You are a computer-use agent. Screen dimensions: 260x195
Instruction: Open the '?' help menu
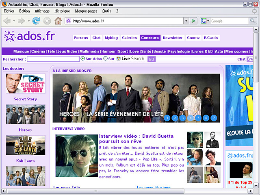(x=117, y=11)
